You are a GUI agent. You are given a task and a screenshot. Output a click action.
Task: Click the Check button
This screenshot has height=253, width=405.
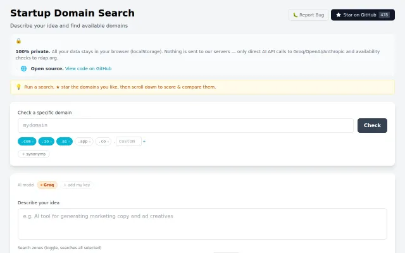[372, 125]
